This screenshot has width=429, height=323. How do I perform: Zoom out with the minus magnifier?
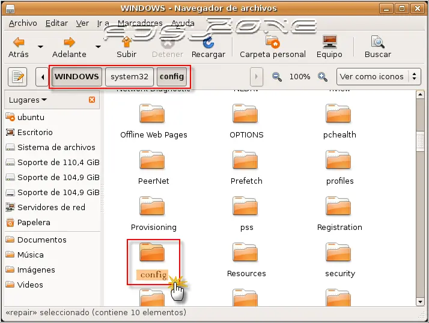[277, 77]
